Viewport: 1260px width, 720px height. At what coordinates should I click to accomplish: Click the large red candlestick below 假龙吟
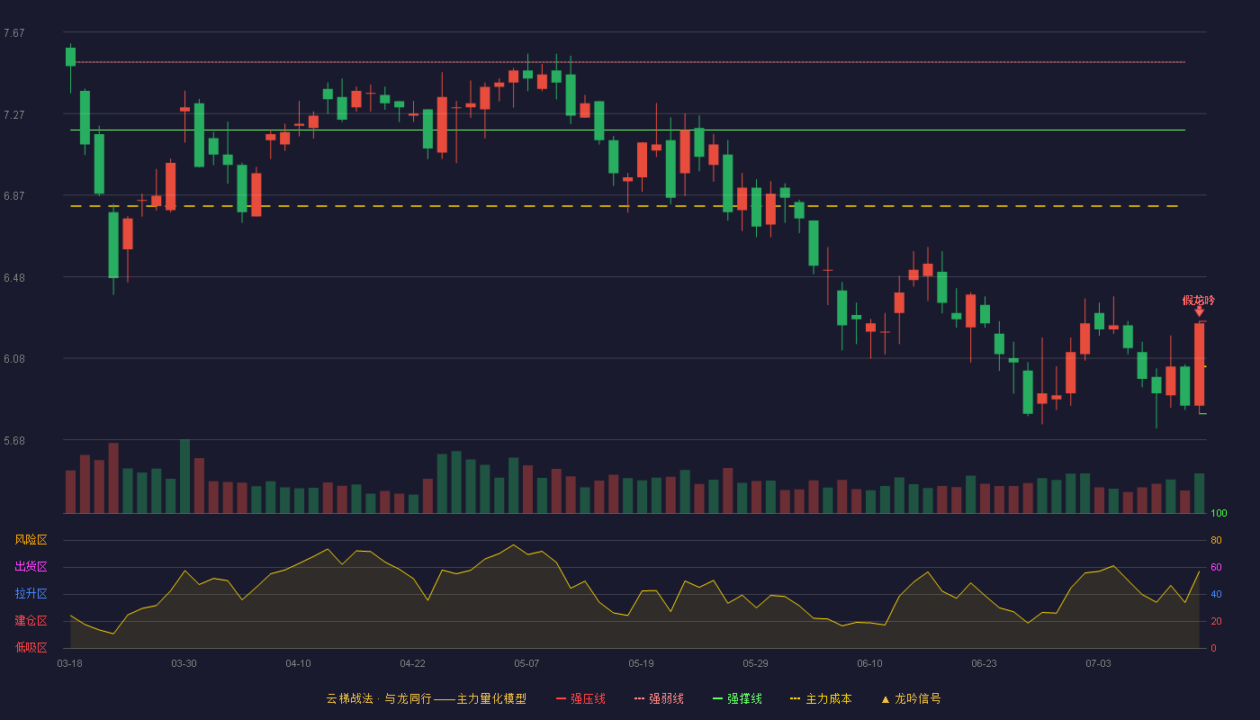[x=1199, y=364]
